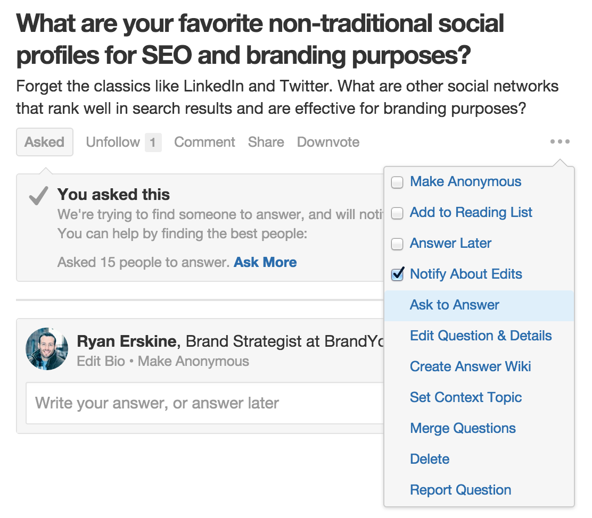Unfollow this question
Screen dimensions: 592x518
click(113, 142)
